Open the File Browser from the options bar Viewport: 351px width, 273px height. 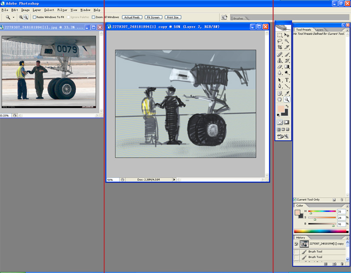224,17
